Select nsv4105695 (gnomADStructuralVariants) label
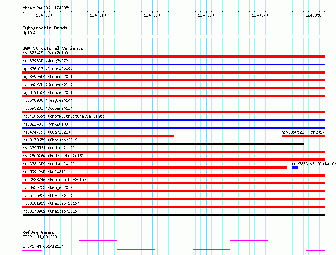 pos(65,116)
